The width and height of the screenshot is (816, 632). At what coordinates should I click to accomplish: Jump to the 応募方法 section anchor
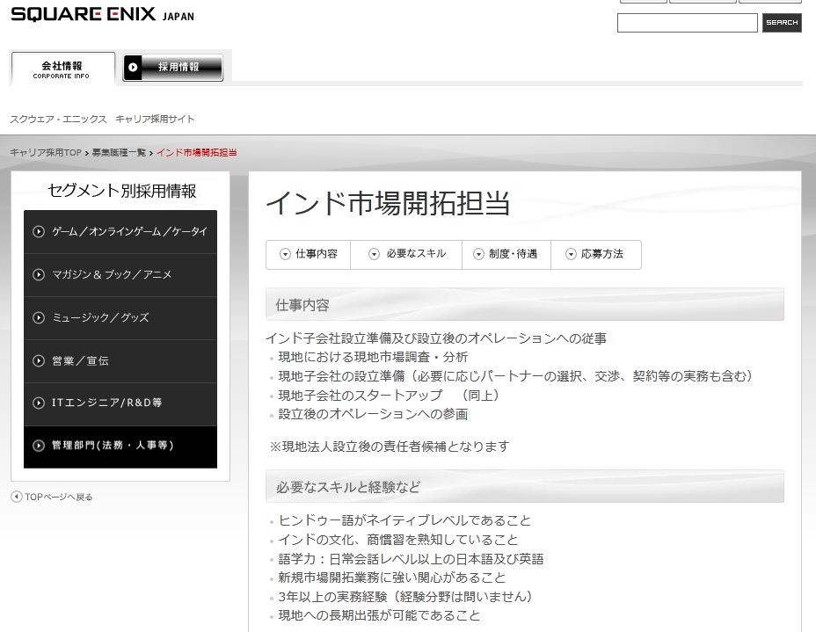coord(596,254)
